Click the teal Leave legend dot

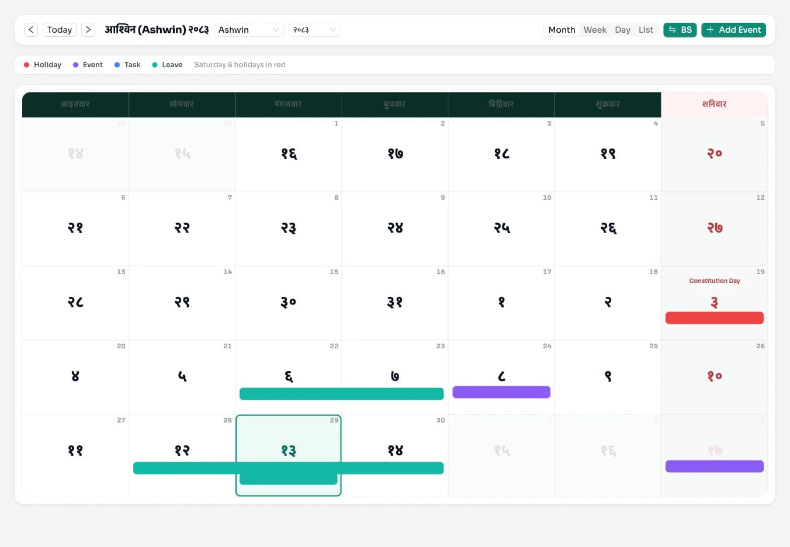click(x=155, y=65)
